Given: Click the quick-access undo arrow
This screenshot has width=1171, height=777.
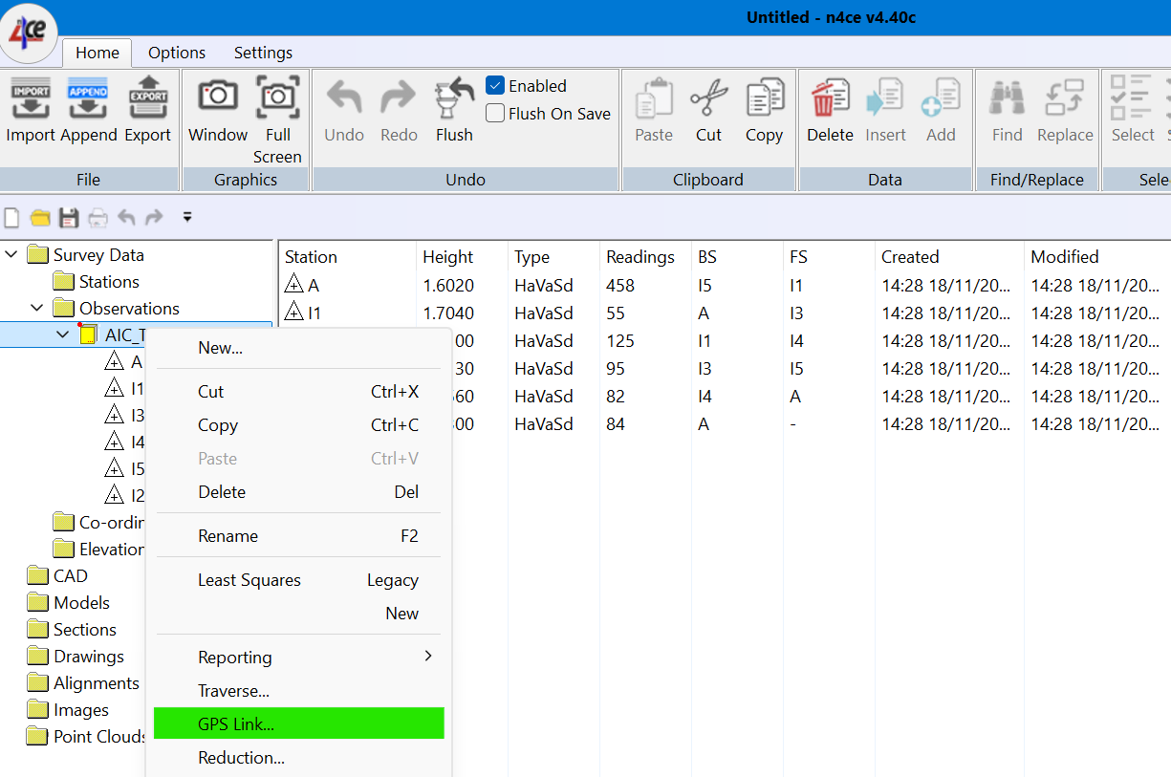Looking at the screenshot, I should tap(126, 217).
